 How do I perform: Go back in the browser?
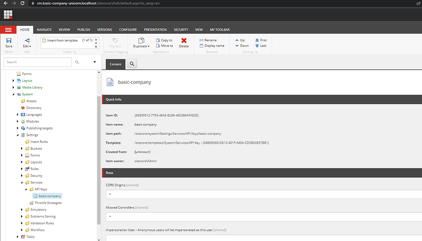[5, 3]
